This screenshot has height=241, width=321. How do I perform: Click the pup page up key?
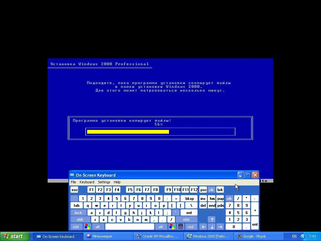click(x=220, y=198)
